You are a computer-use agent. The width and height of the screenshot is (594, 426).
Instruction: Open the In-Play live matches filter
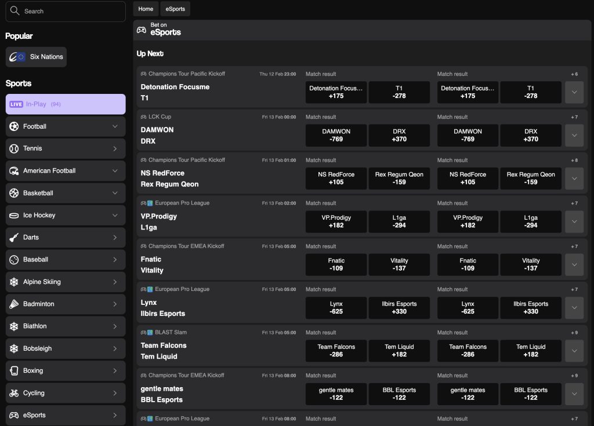[x=65, y=104]
